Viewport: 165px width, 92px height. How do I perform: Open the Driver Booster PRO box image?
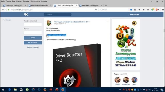tap(77, 65)
